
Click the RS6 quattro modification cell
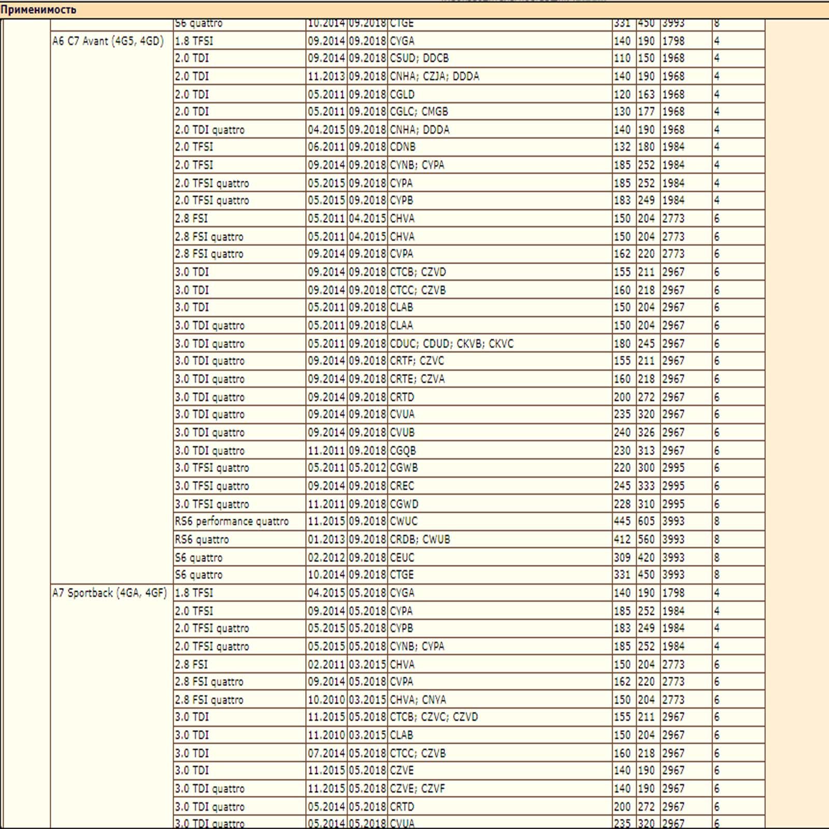point(202,539)
